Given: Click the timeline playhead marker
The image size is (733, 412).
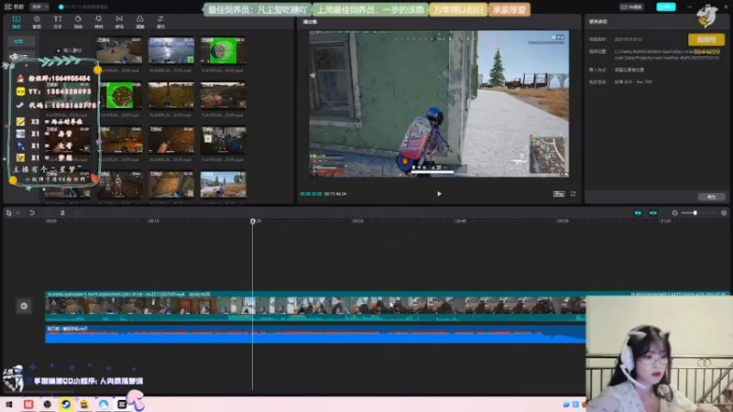Looking at the screenshot, I should coord(253,222).
